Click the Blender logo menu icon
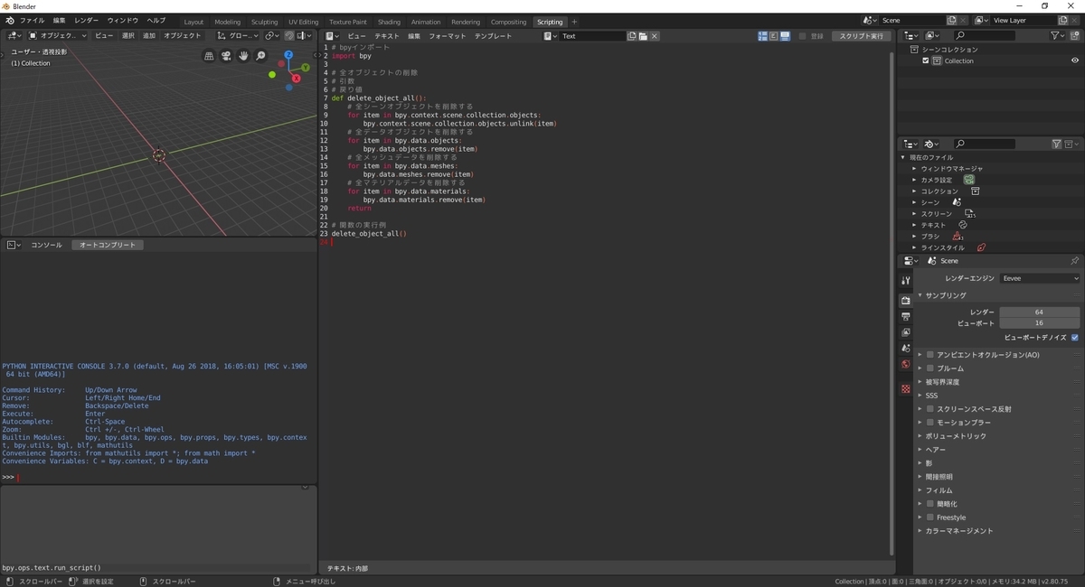The height and width of the screenshot is (587, 1085). pos(9,20)
